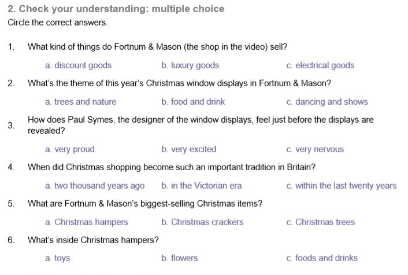408x275 pixels.
Task: Choose 'b. food and drink' answer
Action: (193, 102)
